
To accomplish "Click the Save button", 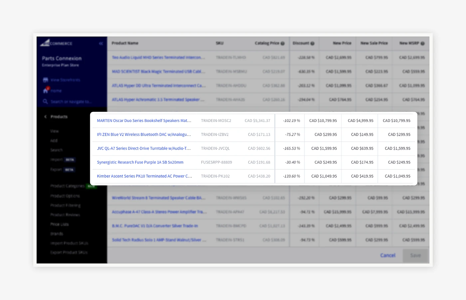I will 415,255.
